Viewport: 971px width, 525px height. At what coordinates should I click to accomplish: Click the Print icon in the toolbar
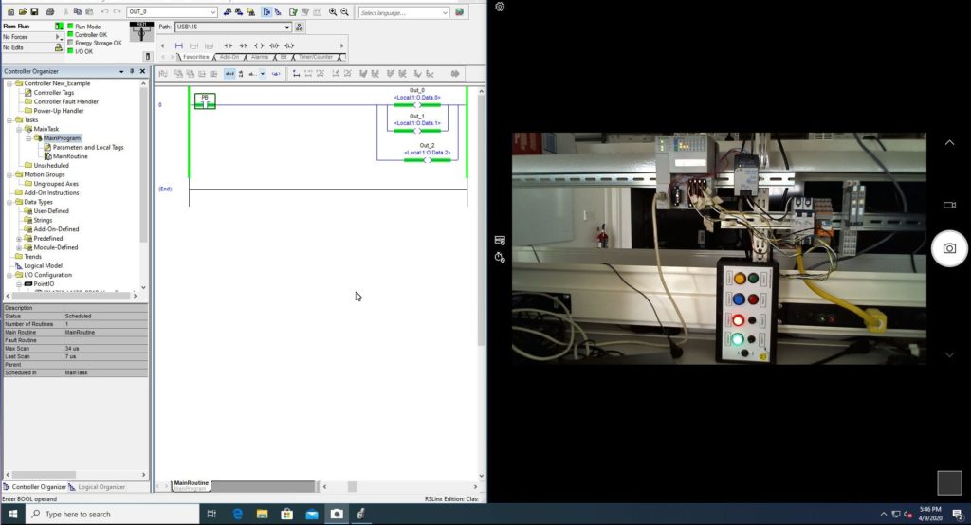(x=50, y=12)
